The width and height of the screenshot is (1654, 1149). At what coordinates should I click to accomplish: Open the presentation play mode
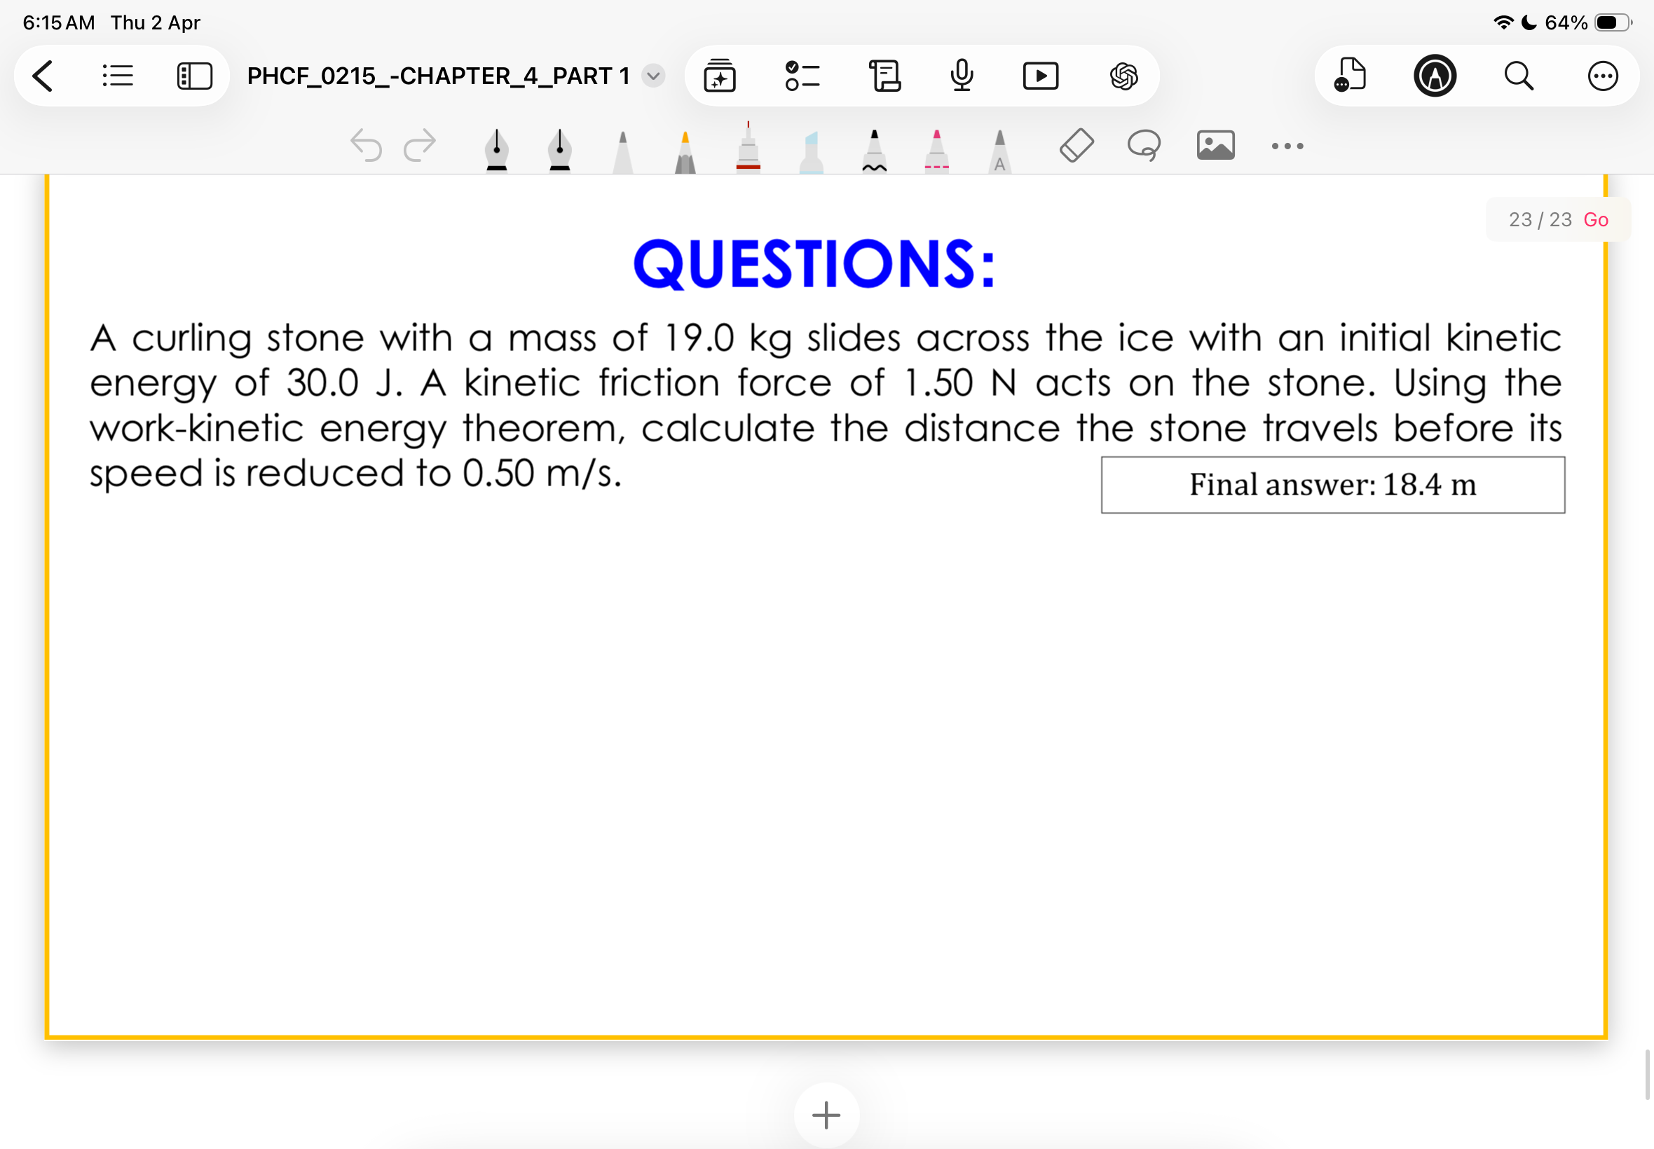tap(1041, 76)
